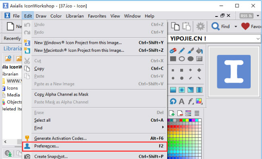Choose the hollow ellipse shape tool
262x159 pixels.
coord(182,59)
